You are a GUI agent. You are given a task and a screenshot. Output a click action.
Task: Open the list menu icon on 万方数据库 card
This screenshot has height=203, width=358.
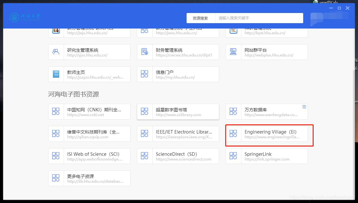click(x=304, y=107)
